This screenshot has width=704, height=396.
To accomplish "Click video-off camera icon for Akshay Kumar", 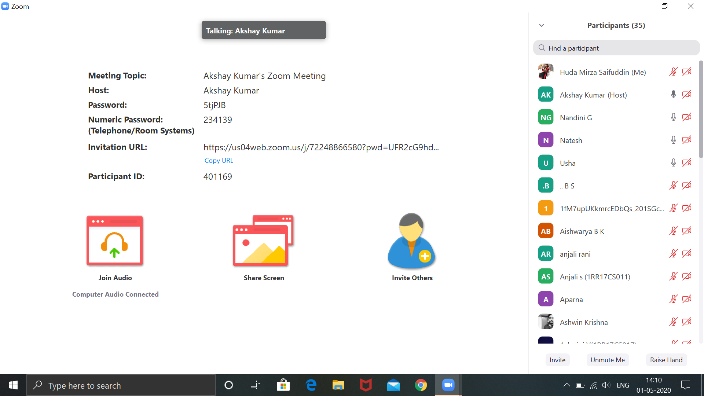I will pyautogui.click(x=687, y=94).
